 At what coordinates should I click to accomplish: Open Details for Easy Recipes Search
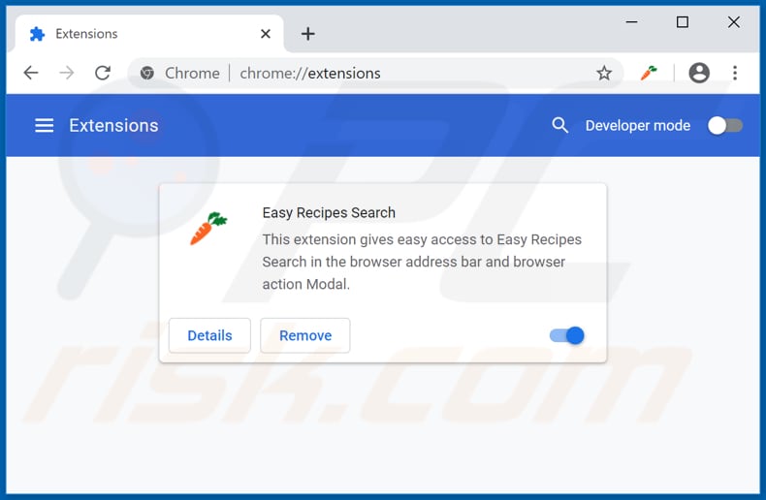tap(209, 335)
